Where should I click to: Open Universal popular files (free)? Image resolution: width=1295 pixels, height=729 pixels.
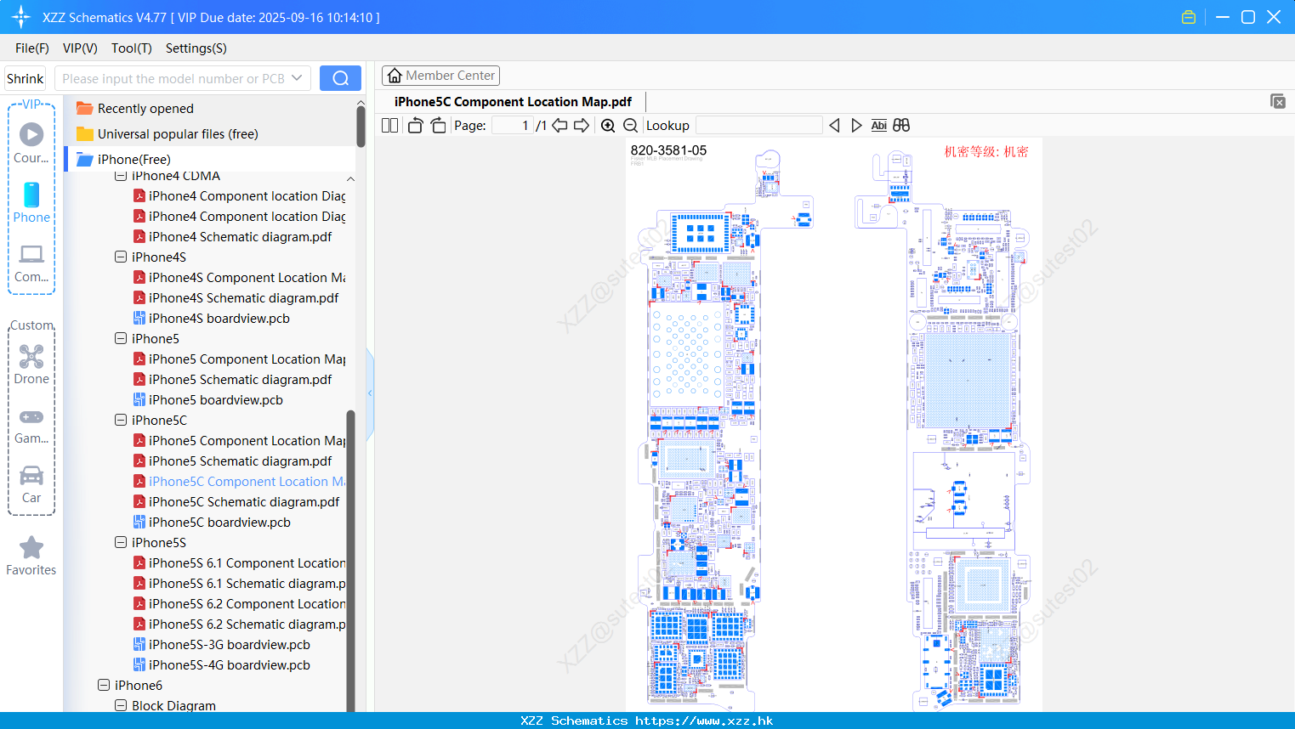point(178,134)
